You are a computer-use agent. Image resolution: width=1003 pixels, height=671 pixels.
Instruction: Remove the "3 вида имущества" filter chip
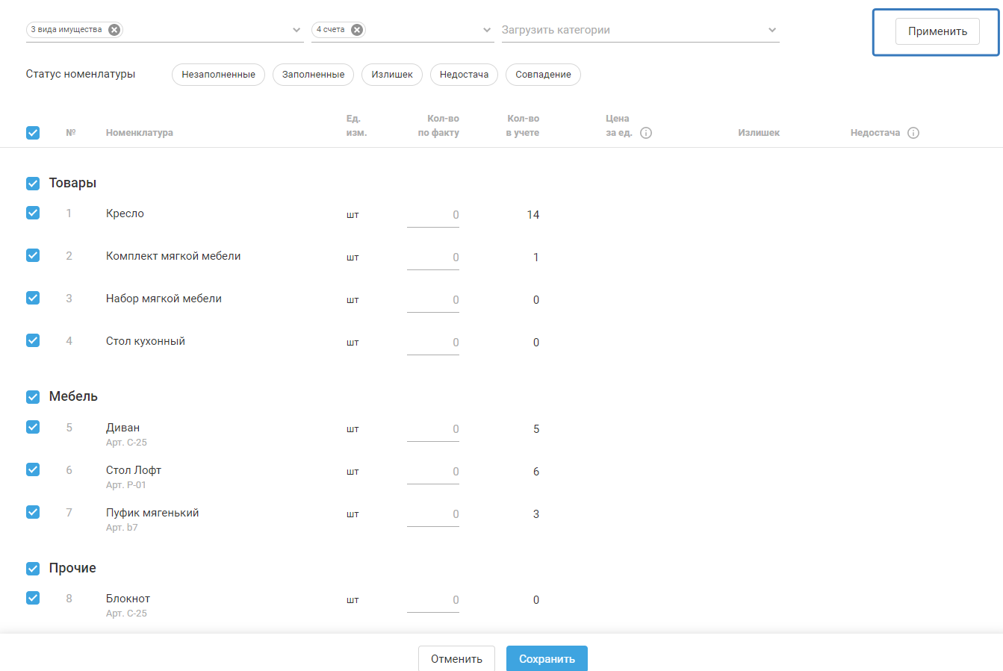114,30
